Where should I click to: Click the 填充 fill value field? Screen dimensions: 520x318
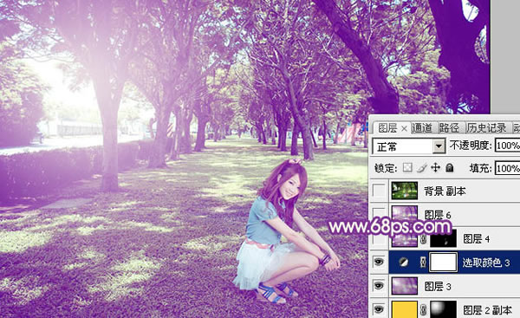[x=507, y=168]
